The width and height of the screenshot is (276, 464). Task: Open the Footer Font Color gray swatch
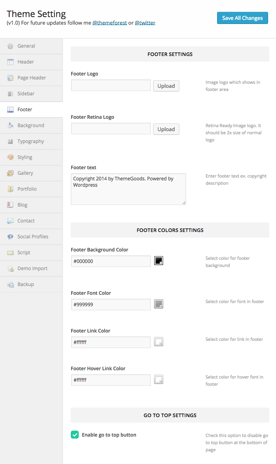pos(159,304)
